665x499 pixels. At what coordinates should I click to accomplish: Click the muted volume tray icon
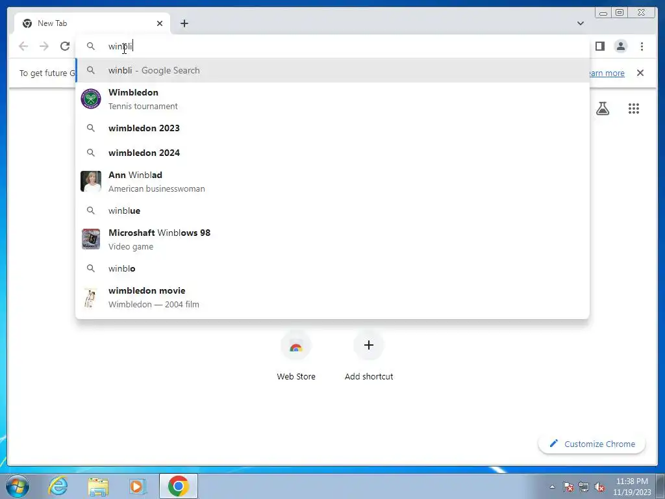click(599, 487)
